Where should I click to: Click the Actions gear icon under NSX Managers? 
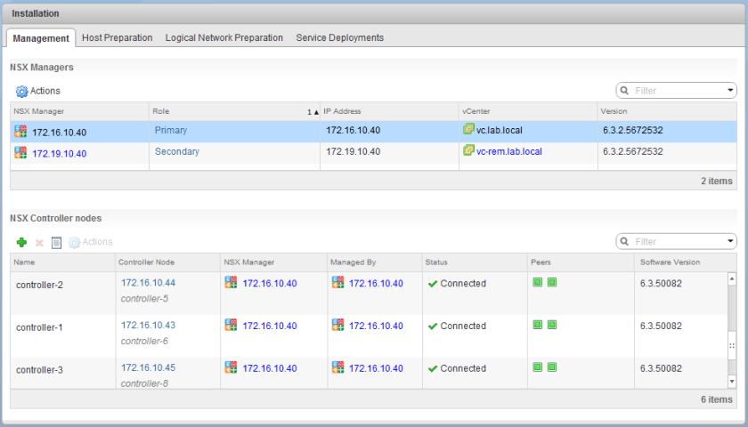[x=21, y=91]
